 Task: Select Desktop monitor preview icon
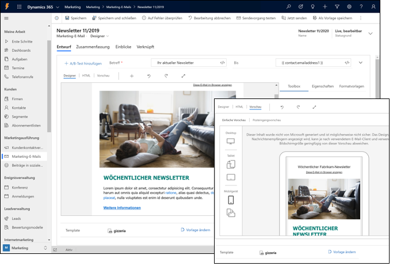(231, 142)
